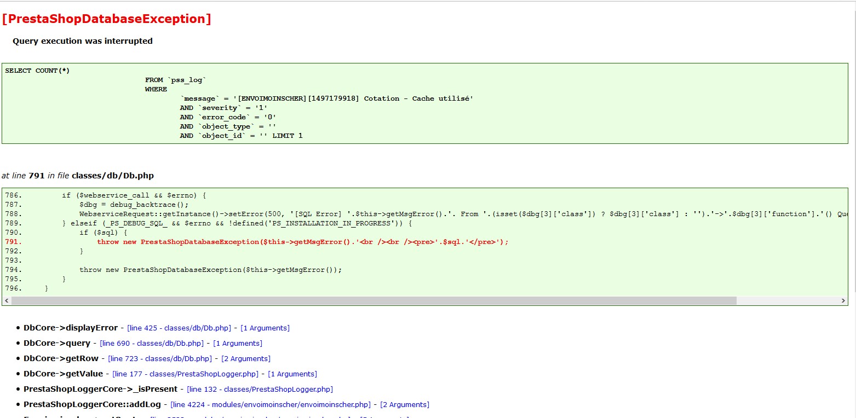Show the arguments for DbCore->query
Image resolution: width=856 pixels, height=418 pixels.
click(238, 344)
